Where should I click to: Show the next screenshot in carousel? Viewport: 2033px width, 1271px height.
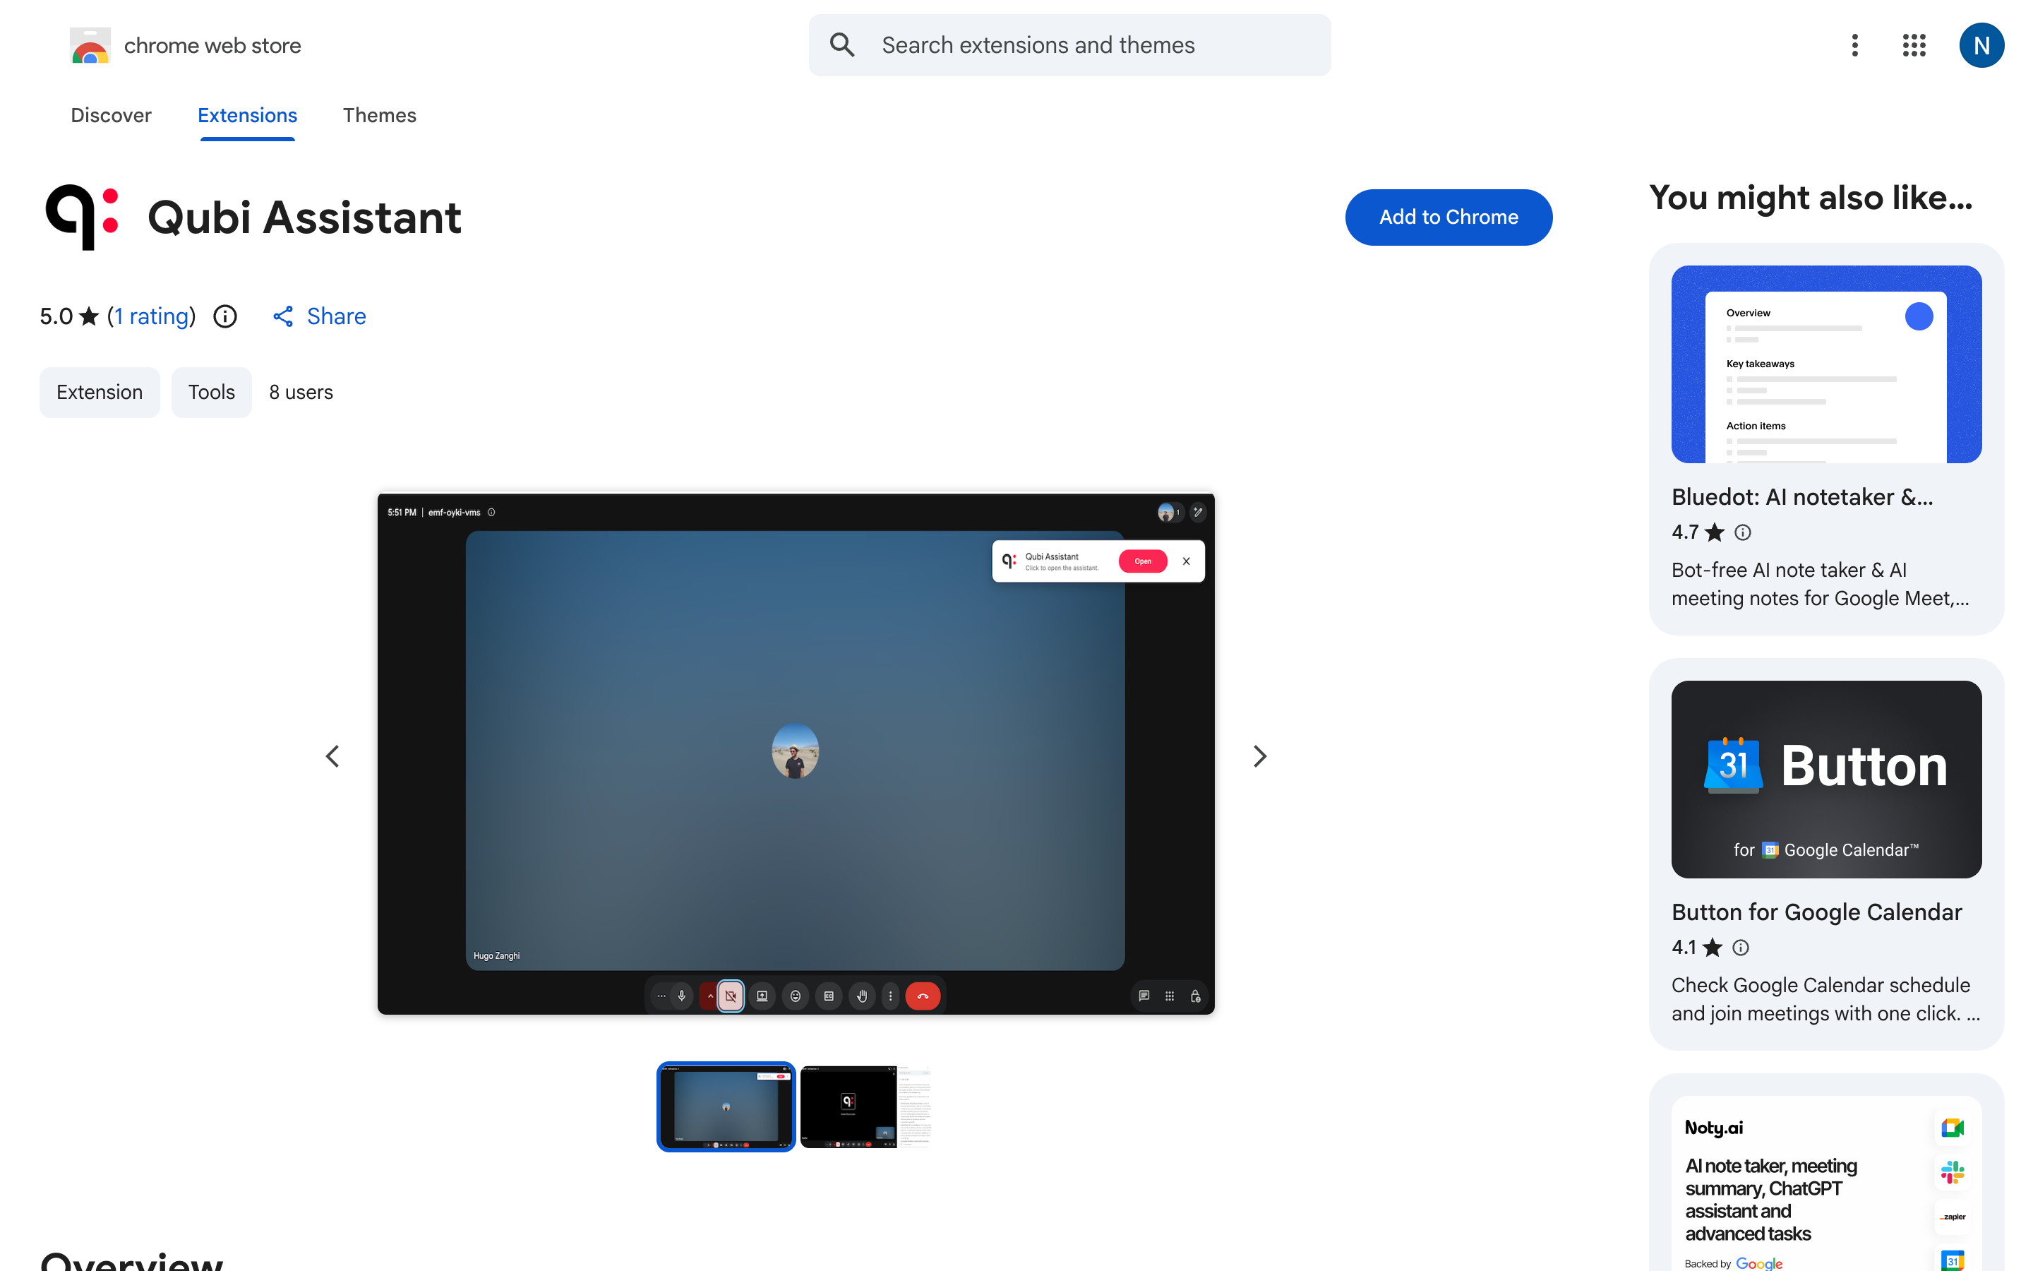pos(1259,756)
